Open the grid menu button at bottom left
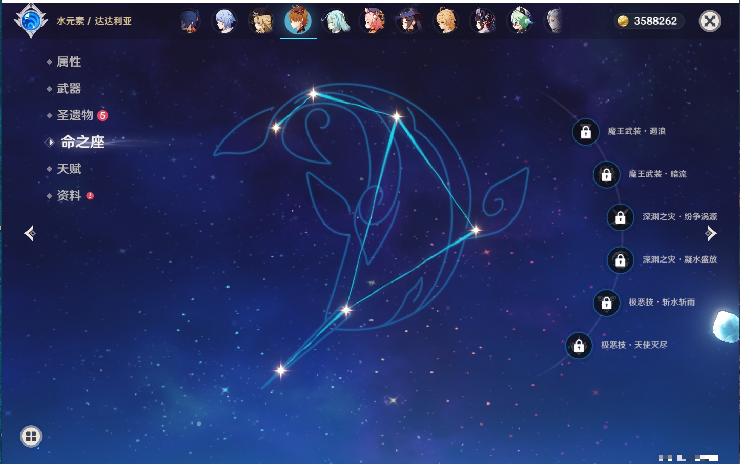 tap(31, 436)
